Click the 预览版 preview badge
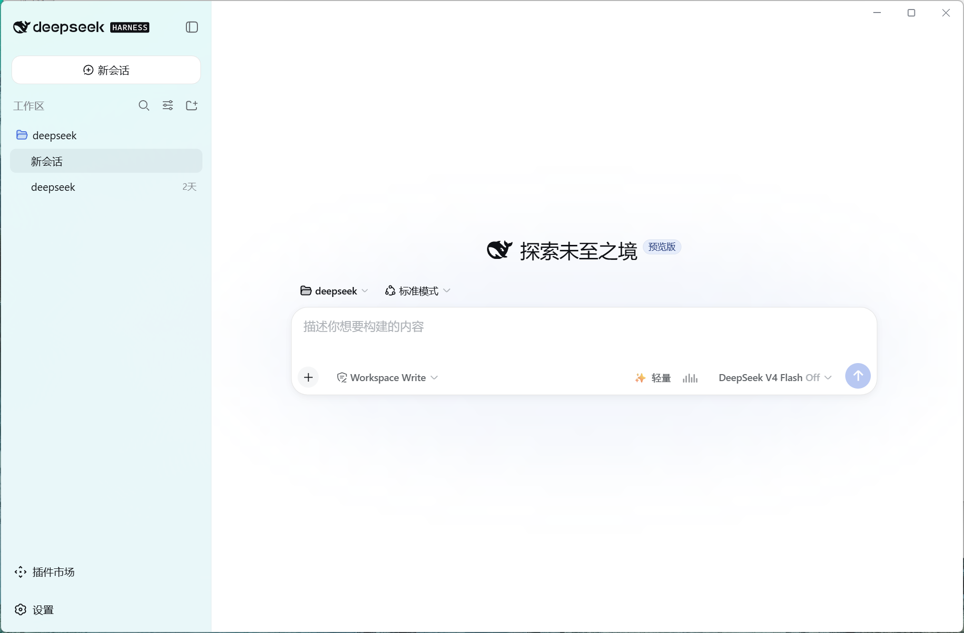 coord(662,247)
